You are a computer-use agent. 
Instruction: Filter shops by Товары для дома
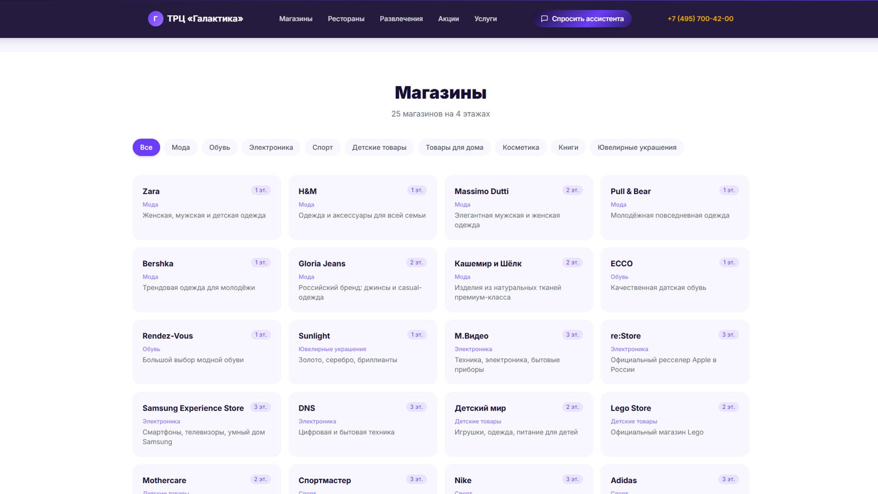[x=455, y=147]
